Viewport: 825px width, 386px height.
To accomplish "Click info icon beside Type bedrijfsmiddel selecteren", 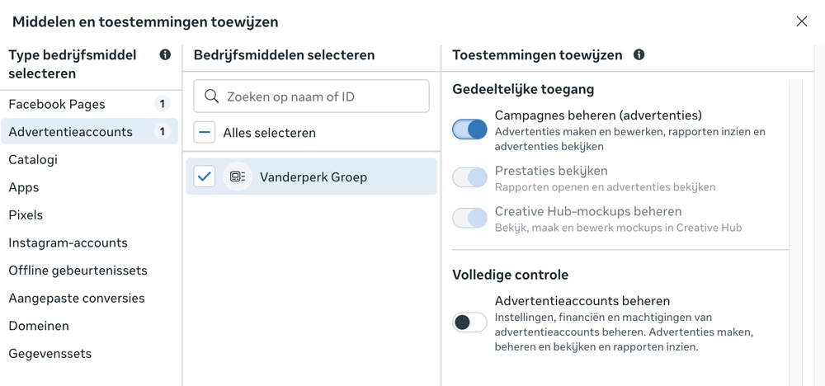I will tap(165, 55).
